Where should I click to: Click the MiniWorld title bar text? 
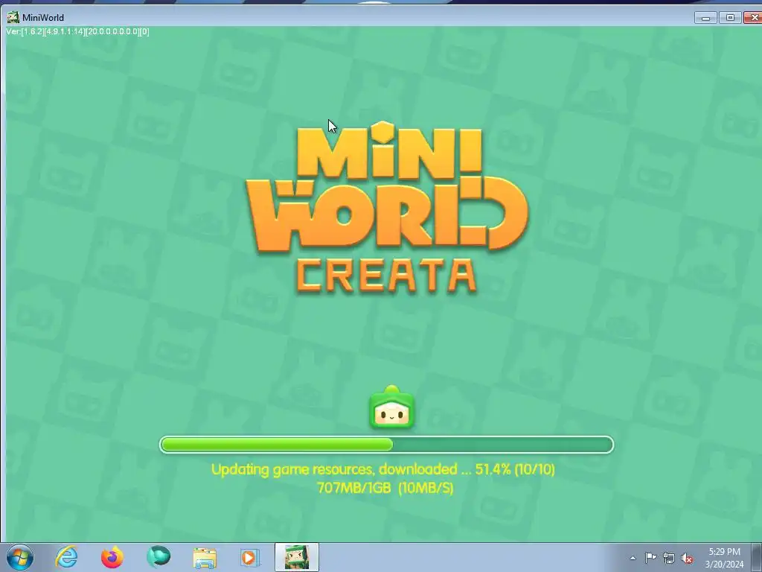(42, 18)
